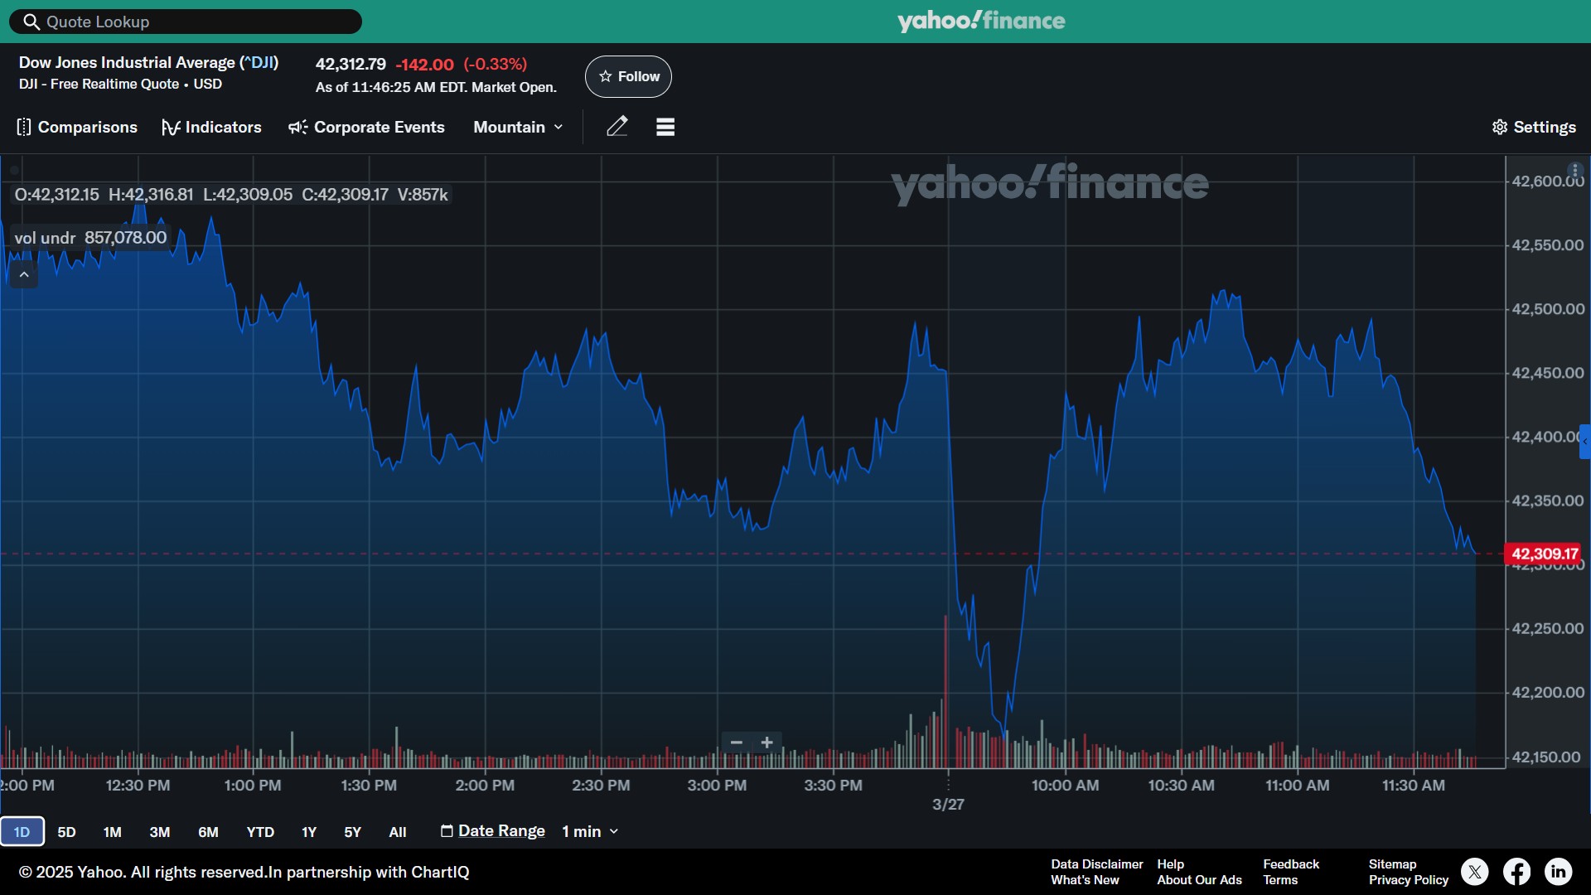Open the hamburger list menu icon

click(x=665, y=127)
